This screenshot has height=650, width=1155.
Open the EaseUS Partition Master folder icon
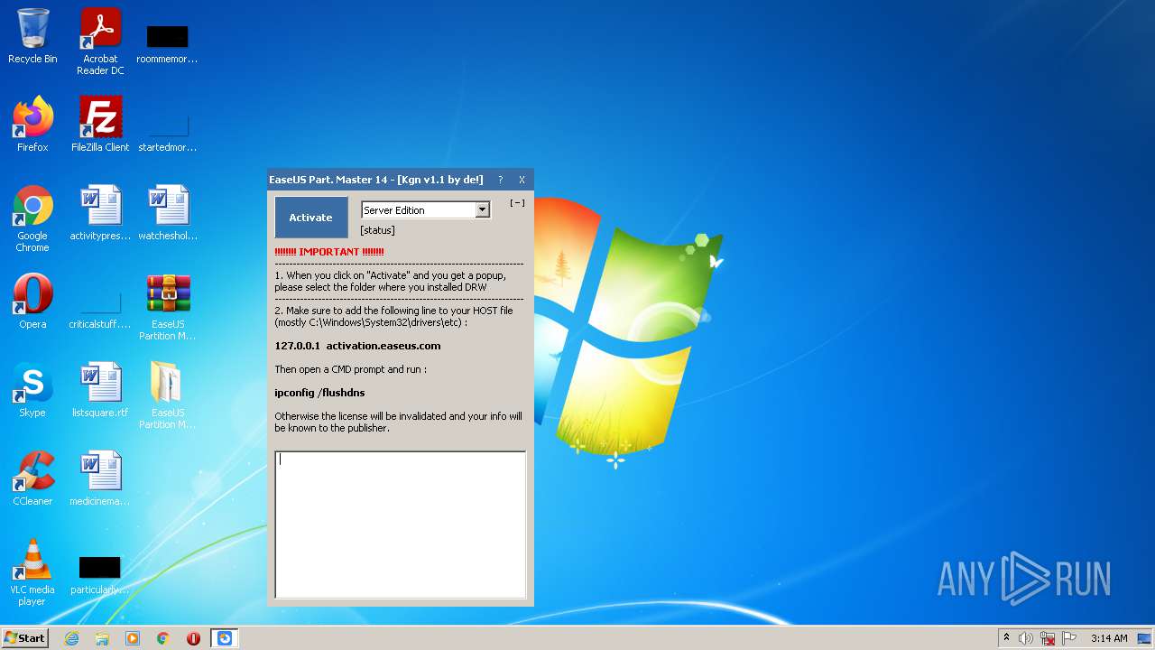tap(167, 395)
